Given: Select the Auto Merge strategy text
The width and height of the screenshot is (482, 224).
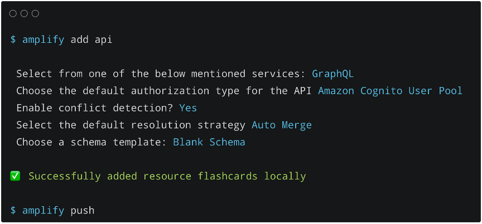Looking at the screenshot, I should pyautogui.click(x=281, y=125).
